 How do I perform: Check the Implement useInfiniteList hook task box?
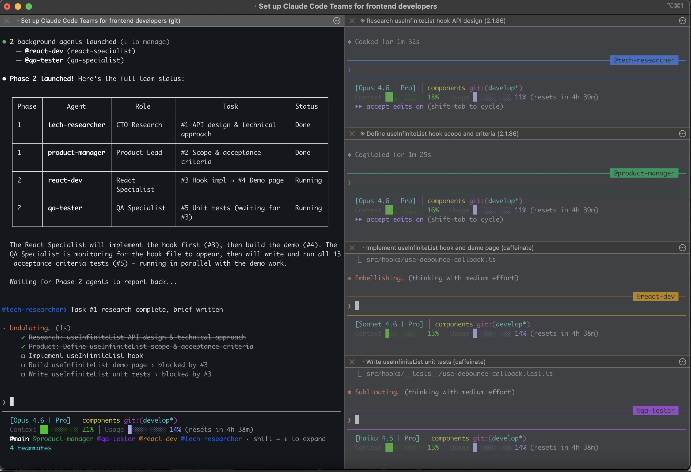[23, 356]
